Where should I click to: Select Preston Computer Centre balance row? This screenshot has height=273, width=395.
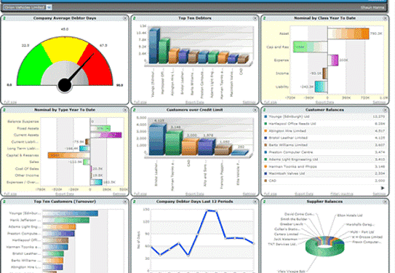coord(324,152)
